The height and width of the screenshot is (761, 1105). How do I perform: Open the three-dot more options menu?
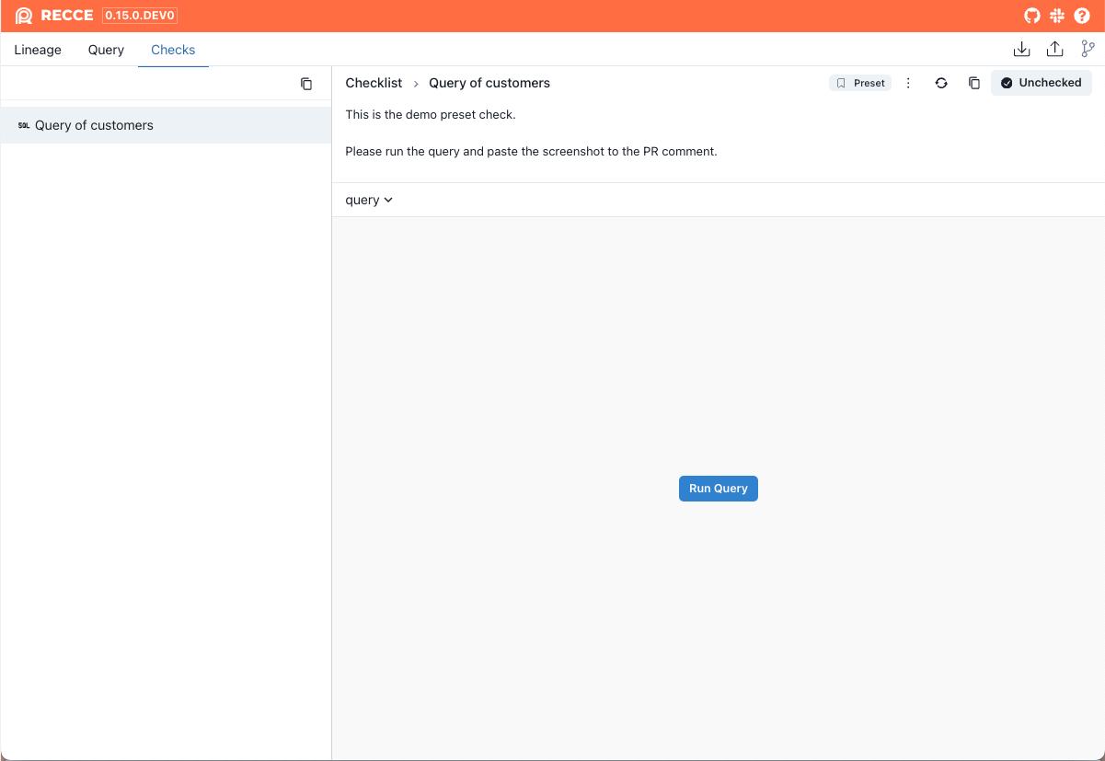pyautogui.click(x=908, y=83)
